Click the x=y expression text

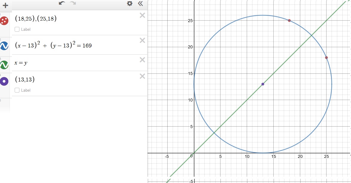[21, 63]
